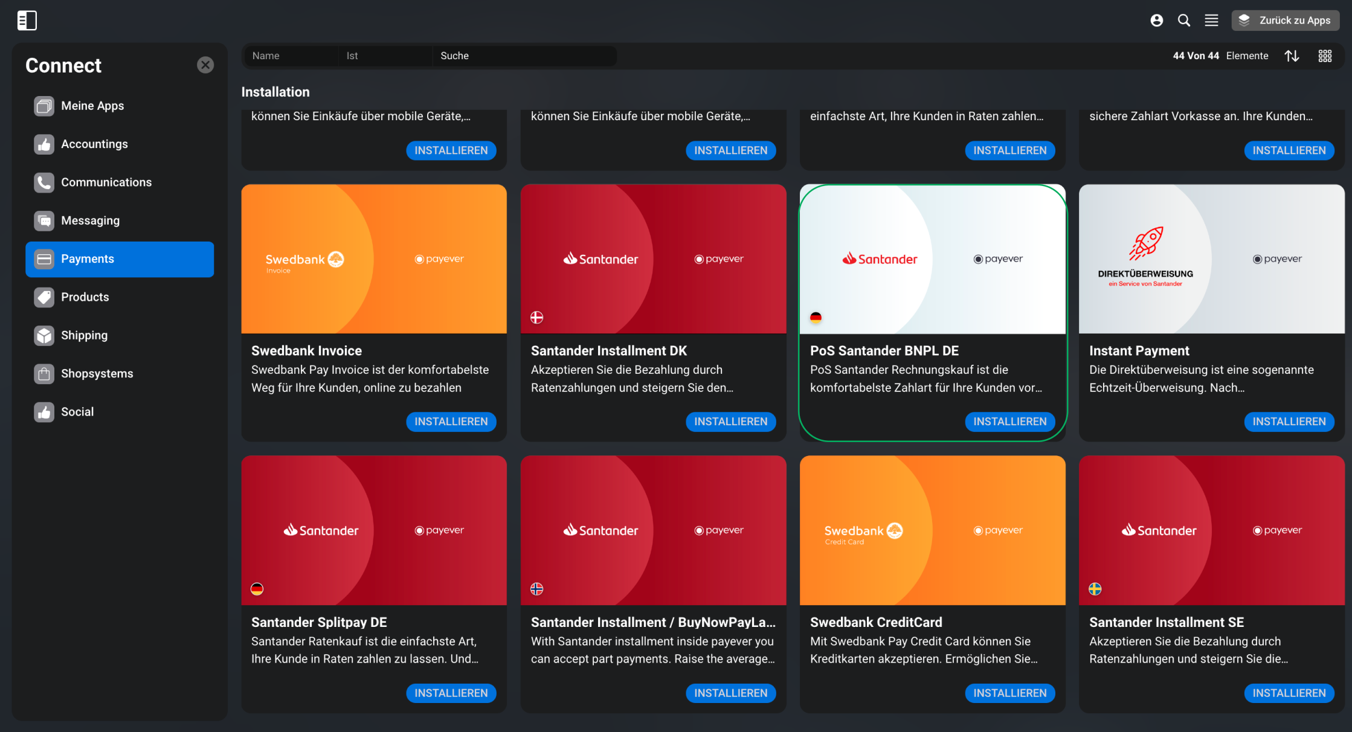This screenshot has height=732, width=1352.
Task: Click Zurück zu Apps button
Action: pos(1286,21)
